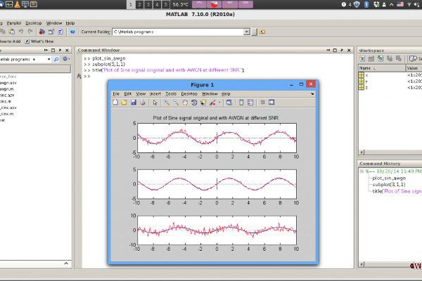
Task: Click Command Window prompt input line
Action: (x=218, y=76)
